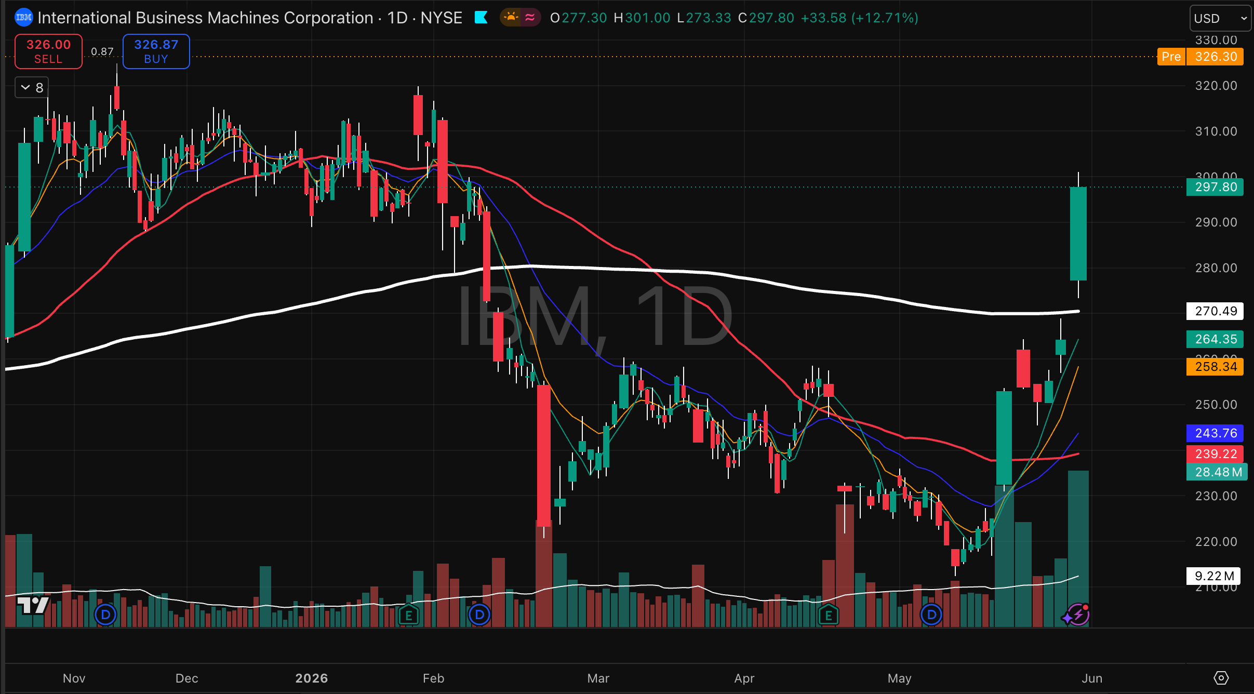Click the spread value 0.87
Screen dimensions: 1254x694
click(x=102, y=51)
